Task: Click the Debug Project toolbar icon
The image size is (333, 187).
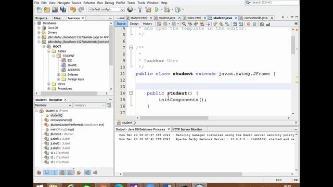Action: (x=167, y=9)
